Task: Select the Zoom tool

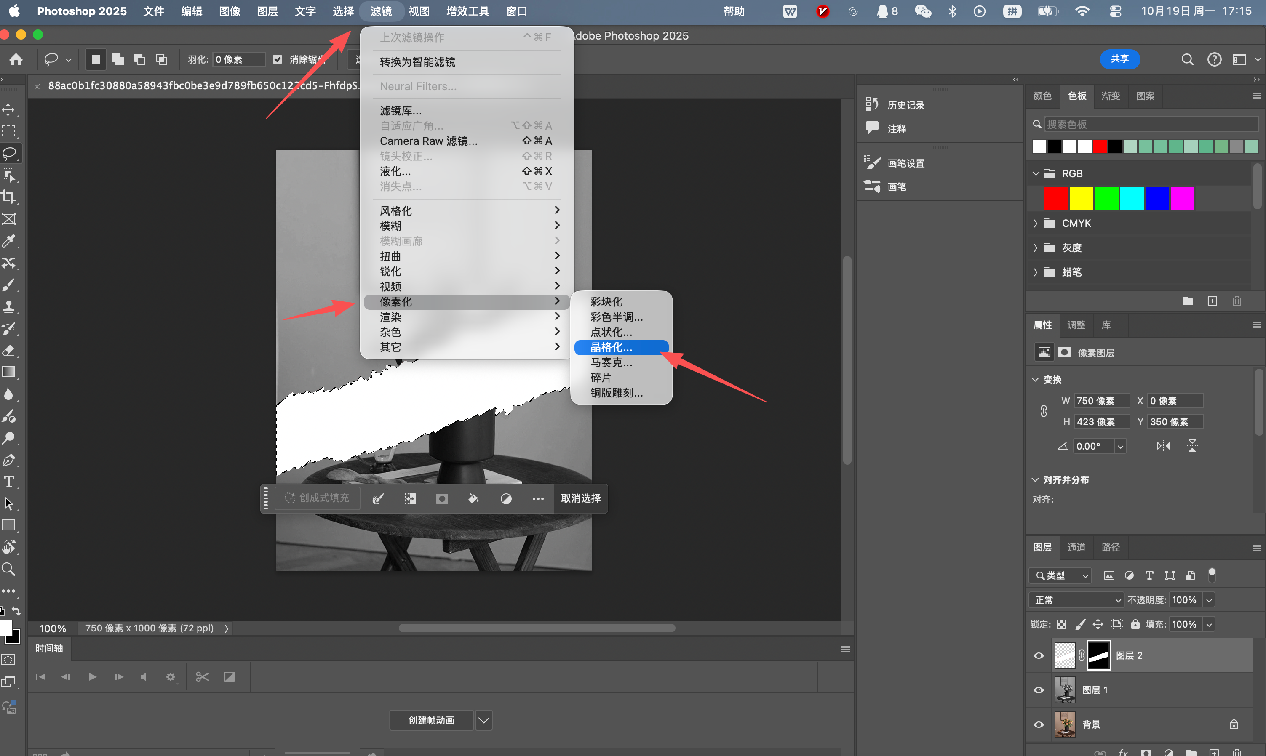Action: pos(9,569)
